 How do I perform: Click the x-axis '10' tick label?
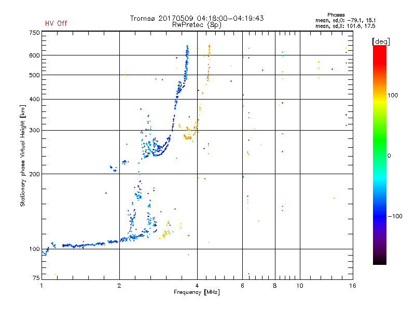pos(300,286)
